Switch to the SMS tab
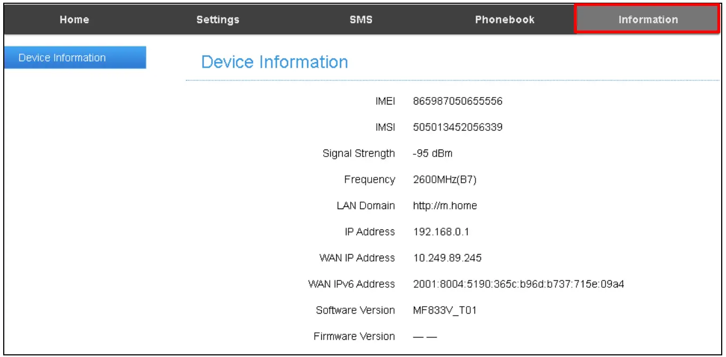The width and height of the screenshot is (726, 357). [x=361, y=19]
